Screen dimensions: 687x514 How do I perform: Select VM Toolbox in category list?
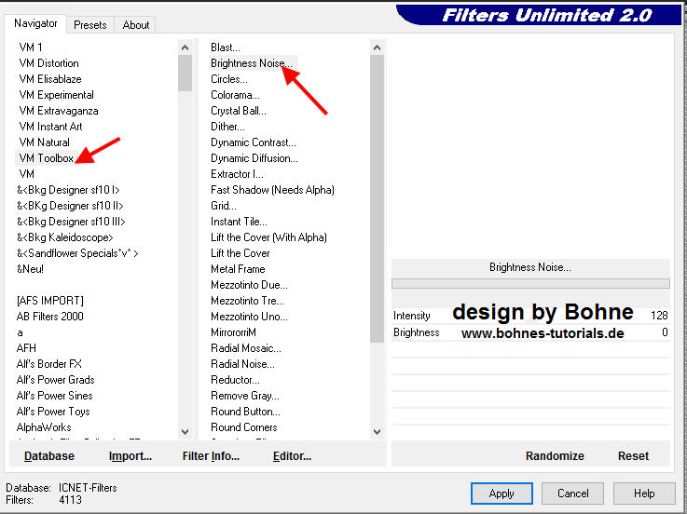pyautogui.click(x=47, y=158)
